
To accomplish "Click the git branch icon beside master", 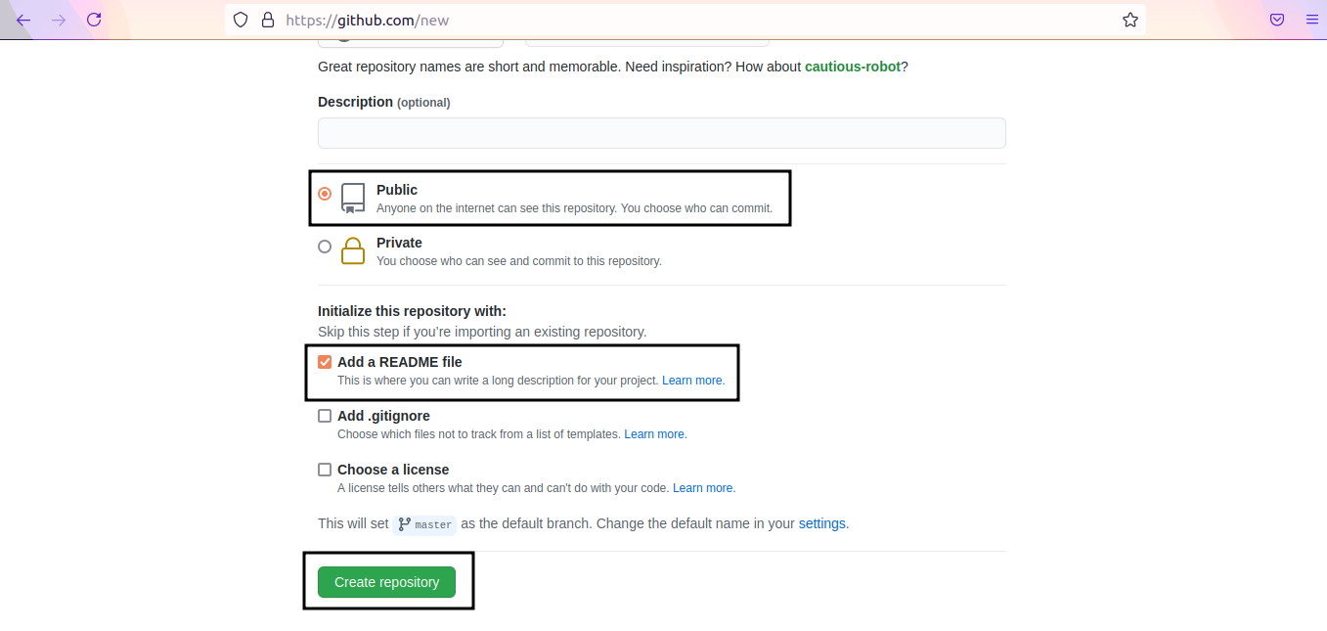I will pos(405,524).
